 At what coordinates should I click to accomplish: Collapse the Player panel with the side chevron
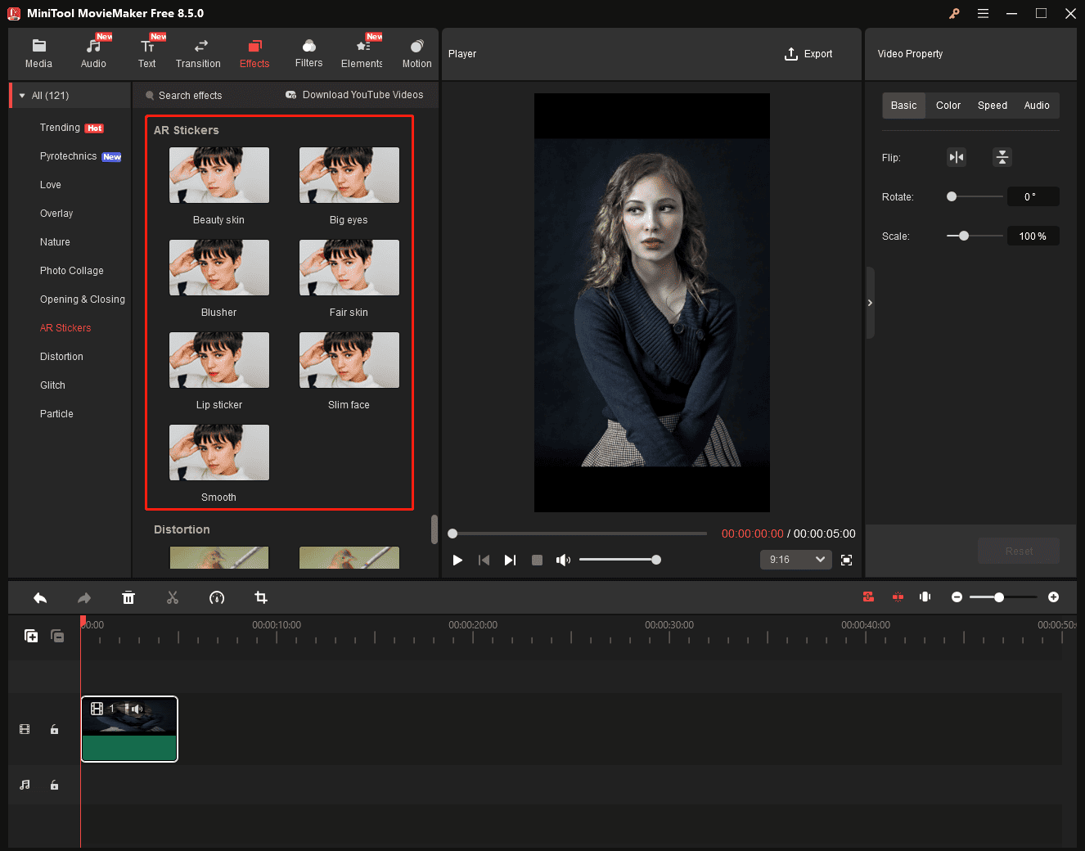870,303
